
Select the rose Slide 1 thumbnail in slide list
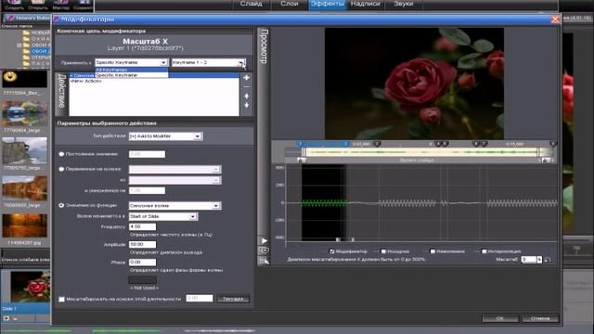31,287
